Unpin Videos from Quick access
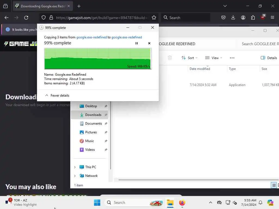The image size is (279, 209). (106, 150)
